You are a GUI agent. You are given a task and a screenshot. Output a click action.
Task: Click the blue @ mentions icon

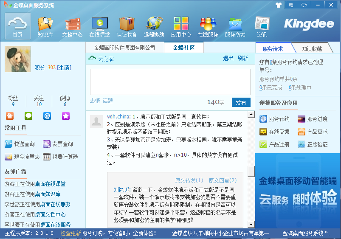point(47,116)
